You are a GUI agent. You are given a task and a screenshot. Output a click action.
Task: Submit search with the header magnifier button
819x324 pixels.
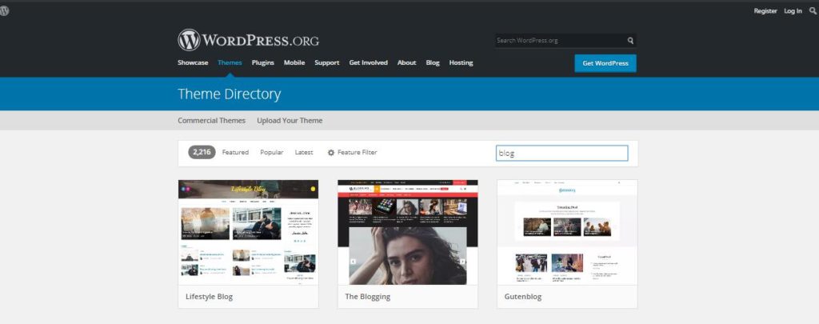click(x=630, y=40)
